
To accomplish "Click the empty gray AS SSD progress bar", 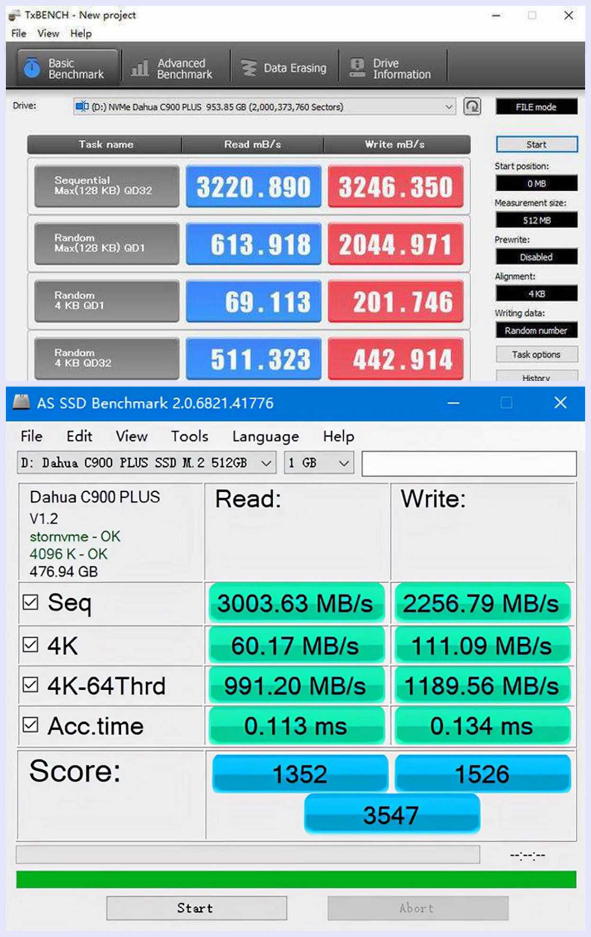I will [248, 855].
